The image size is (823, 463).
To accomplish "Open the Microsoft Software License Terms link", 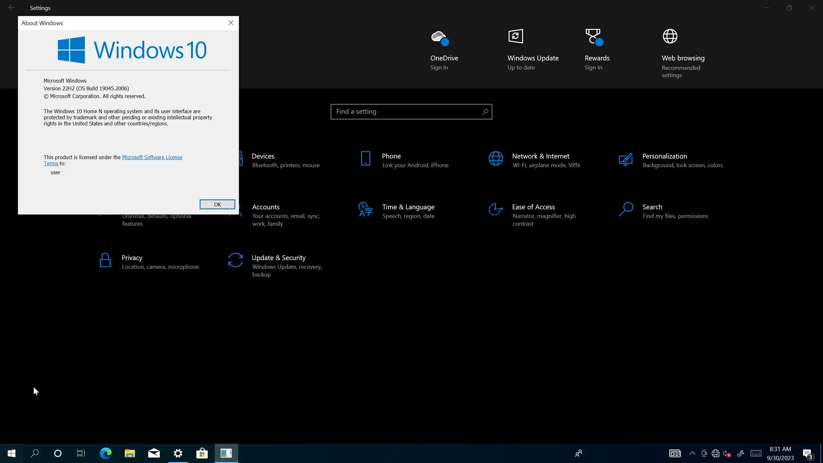I will coord(152,157).
